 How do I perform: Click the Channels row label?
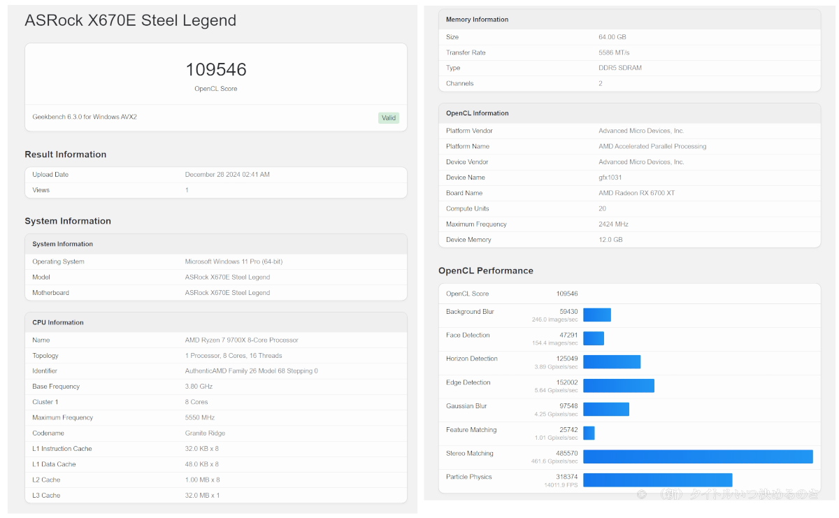pyautogui.click(x=460, y=84)
